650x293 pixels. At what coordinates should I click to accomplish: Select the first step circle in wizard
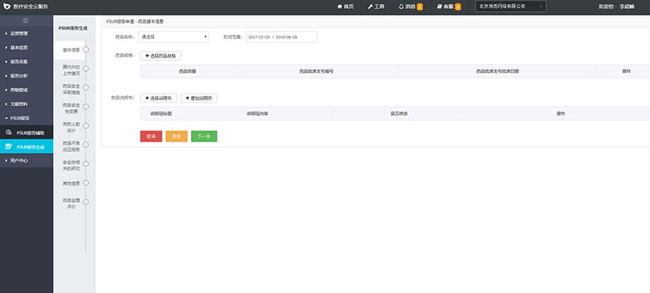[86, 50]
